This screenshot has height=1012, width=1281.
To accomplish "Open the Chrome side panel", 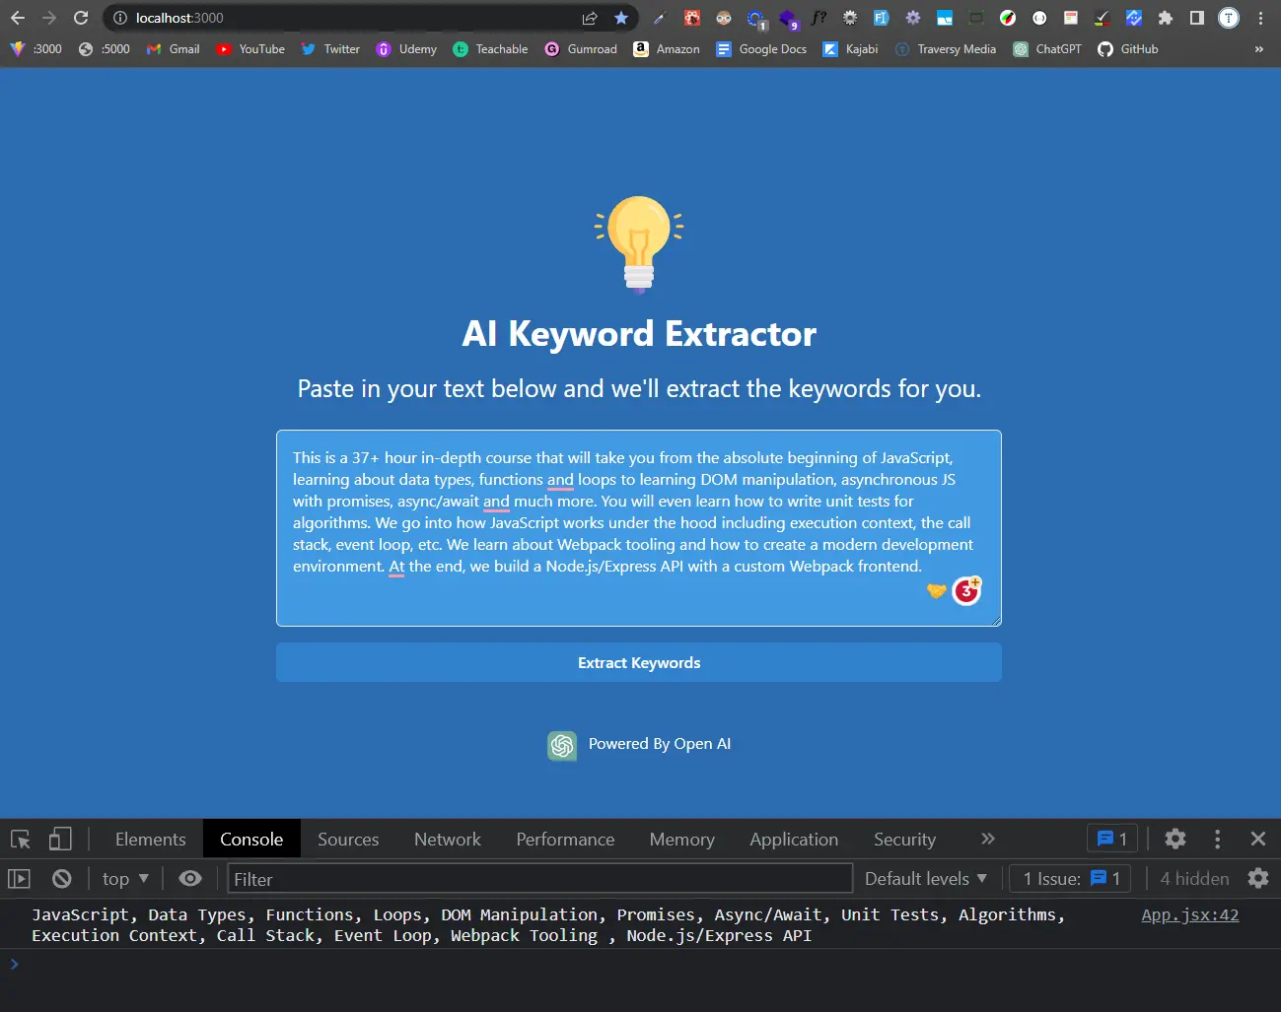I will coord(1197,18).
